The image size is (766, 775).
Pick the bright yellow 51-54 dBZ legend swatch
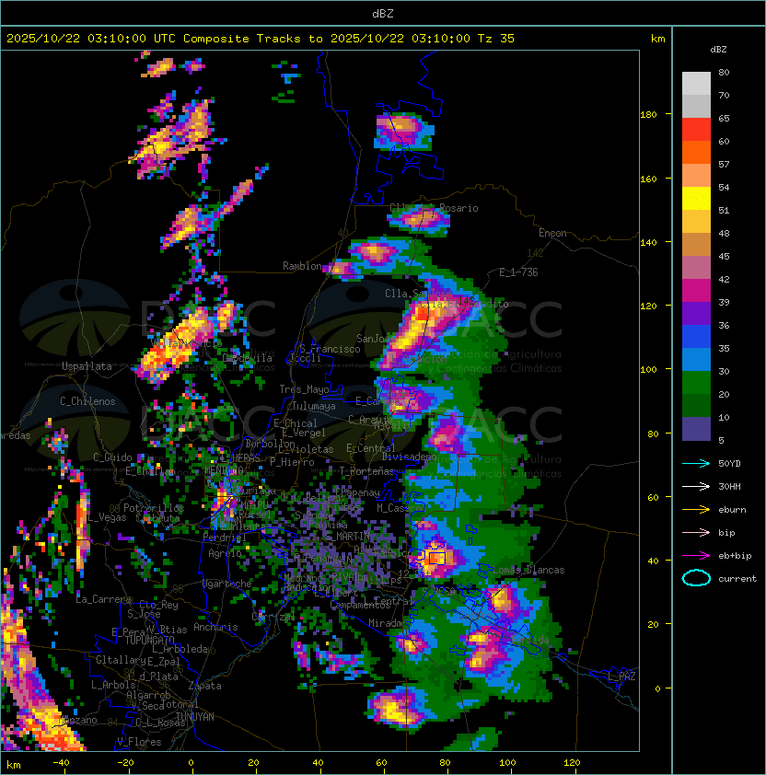click(696, 199)
